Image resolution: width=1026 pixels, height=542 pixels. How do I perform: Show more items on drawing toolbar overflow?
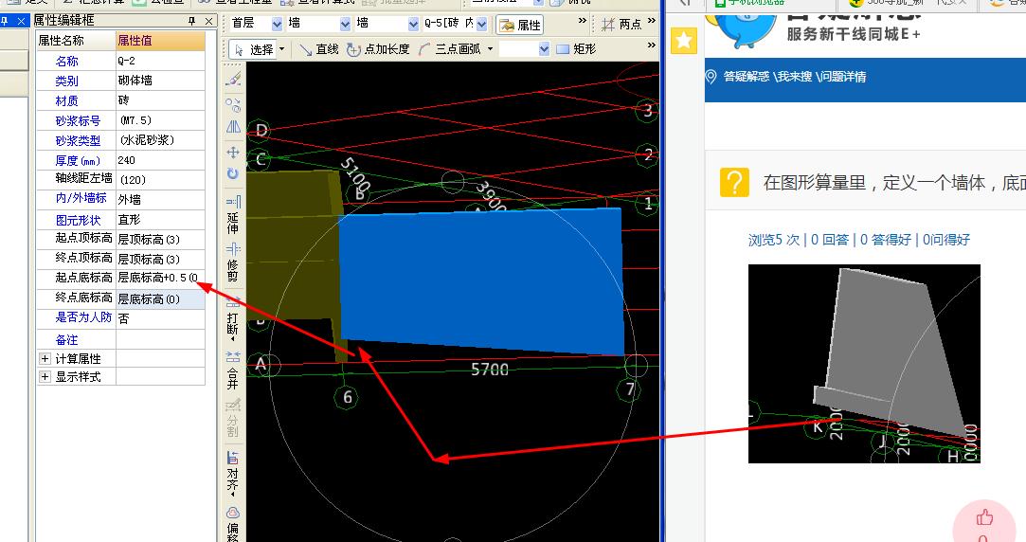coord(651,45)
